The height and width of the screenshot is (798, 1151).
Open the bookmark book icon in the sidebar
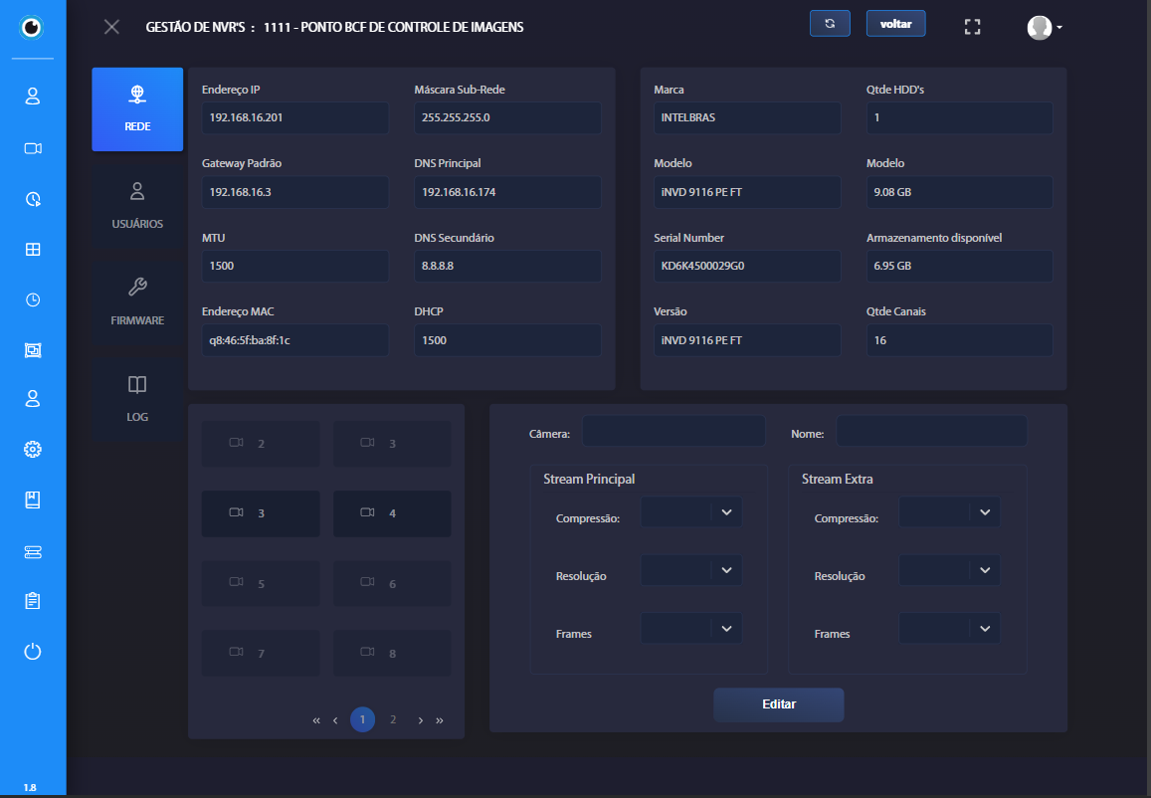32,499
